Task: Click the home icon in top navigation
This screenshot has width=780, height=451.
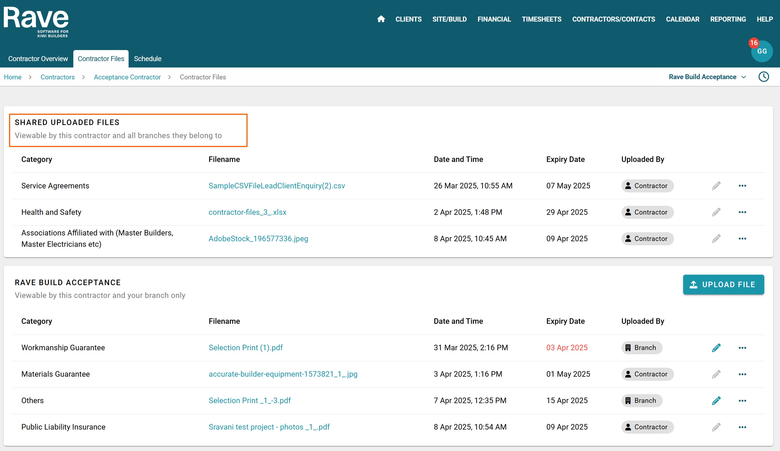Action: click(381, 19)
